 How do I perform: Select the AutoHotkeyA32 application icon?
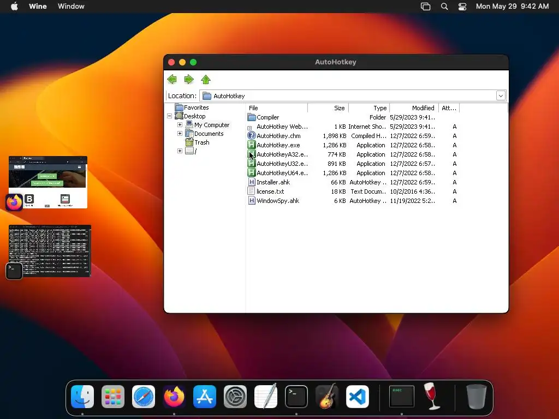point(252,154)
